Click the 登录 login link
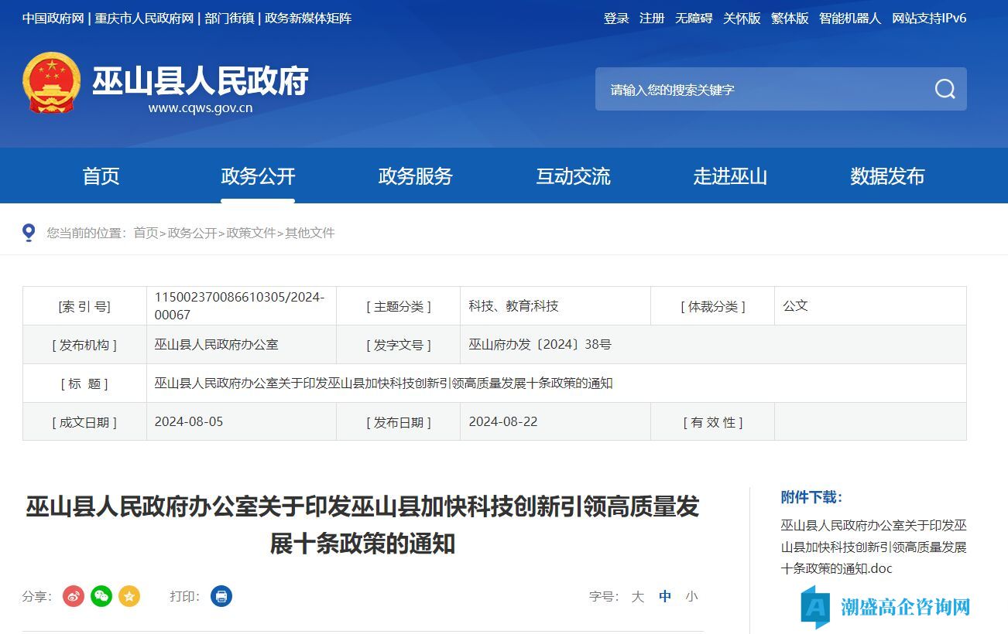1008x634 pixels. (x=616, y=19)
